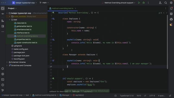174x98 pixels.
Task: Collapse the test folder
Action: [10, 20]
